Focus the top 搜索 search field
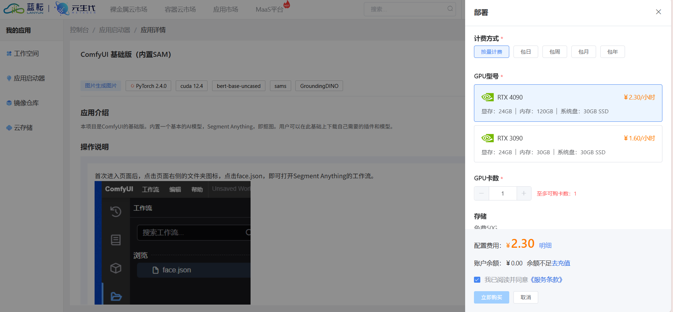Screen dimensions: 673x312 coord(409,9)
